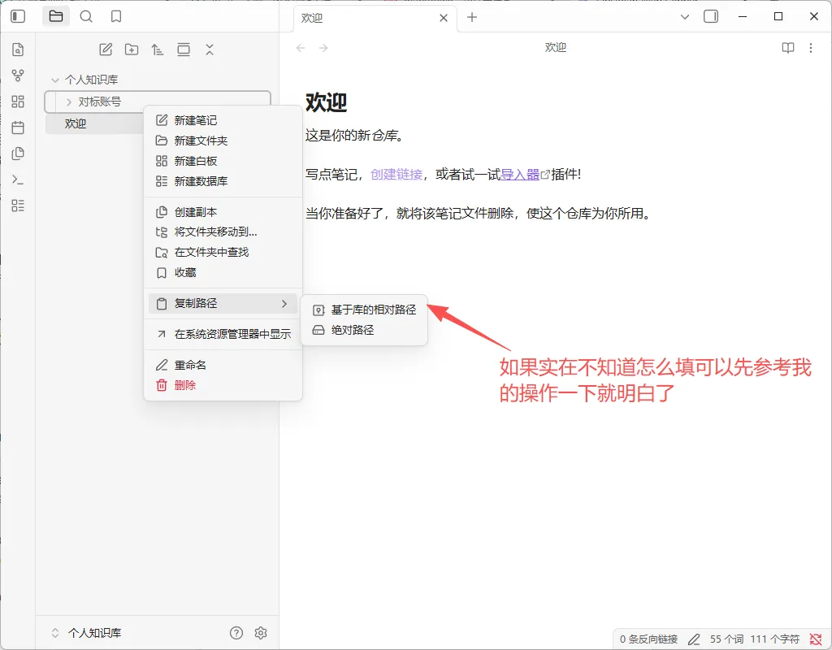Select 新建笔记 in context menu
This screenshot has width=832, height=650.
[x=223, y=120]
